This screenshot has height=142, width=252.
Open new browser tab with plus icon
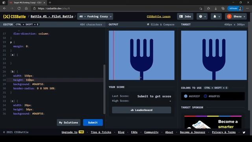tap(50, 3)
